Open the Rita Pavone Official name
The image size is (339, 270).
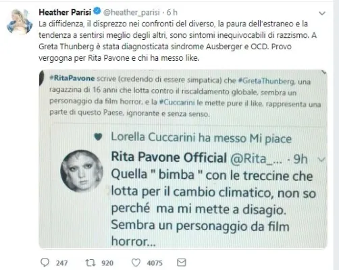(169, 157)
